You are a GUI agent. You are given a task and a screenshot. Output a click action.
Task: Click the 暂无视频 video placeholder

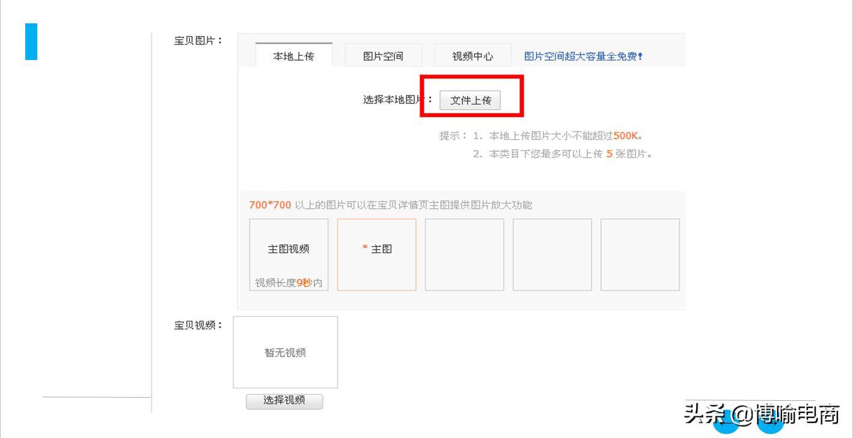click(x=285, y=352)
